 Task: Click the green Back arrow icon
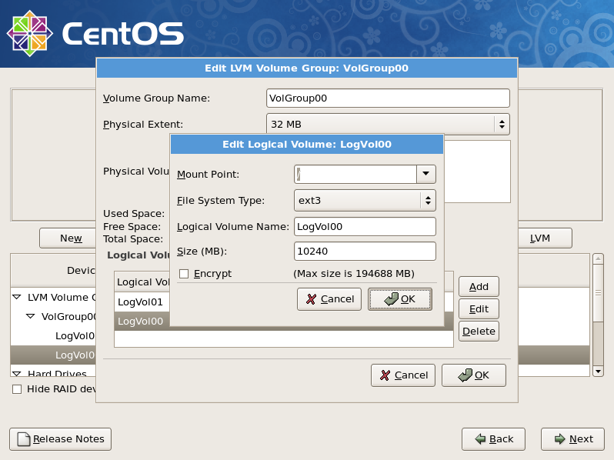pyautogui.click(x=480, y=439)
